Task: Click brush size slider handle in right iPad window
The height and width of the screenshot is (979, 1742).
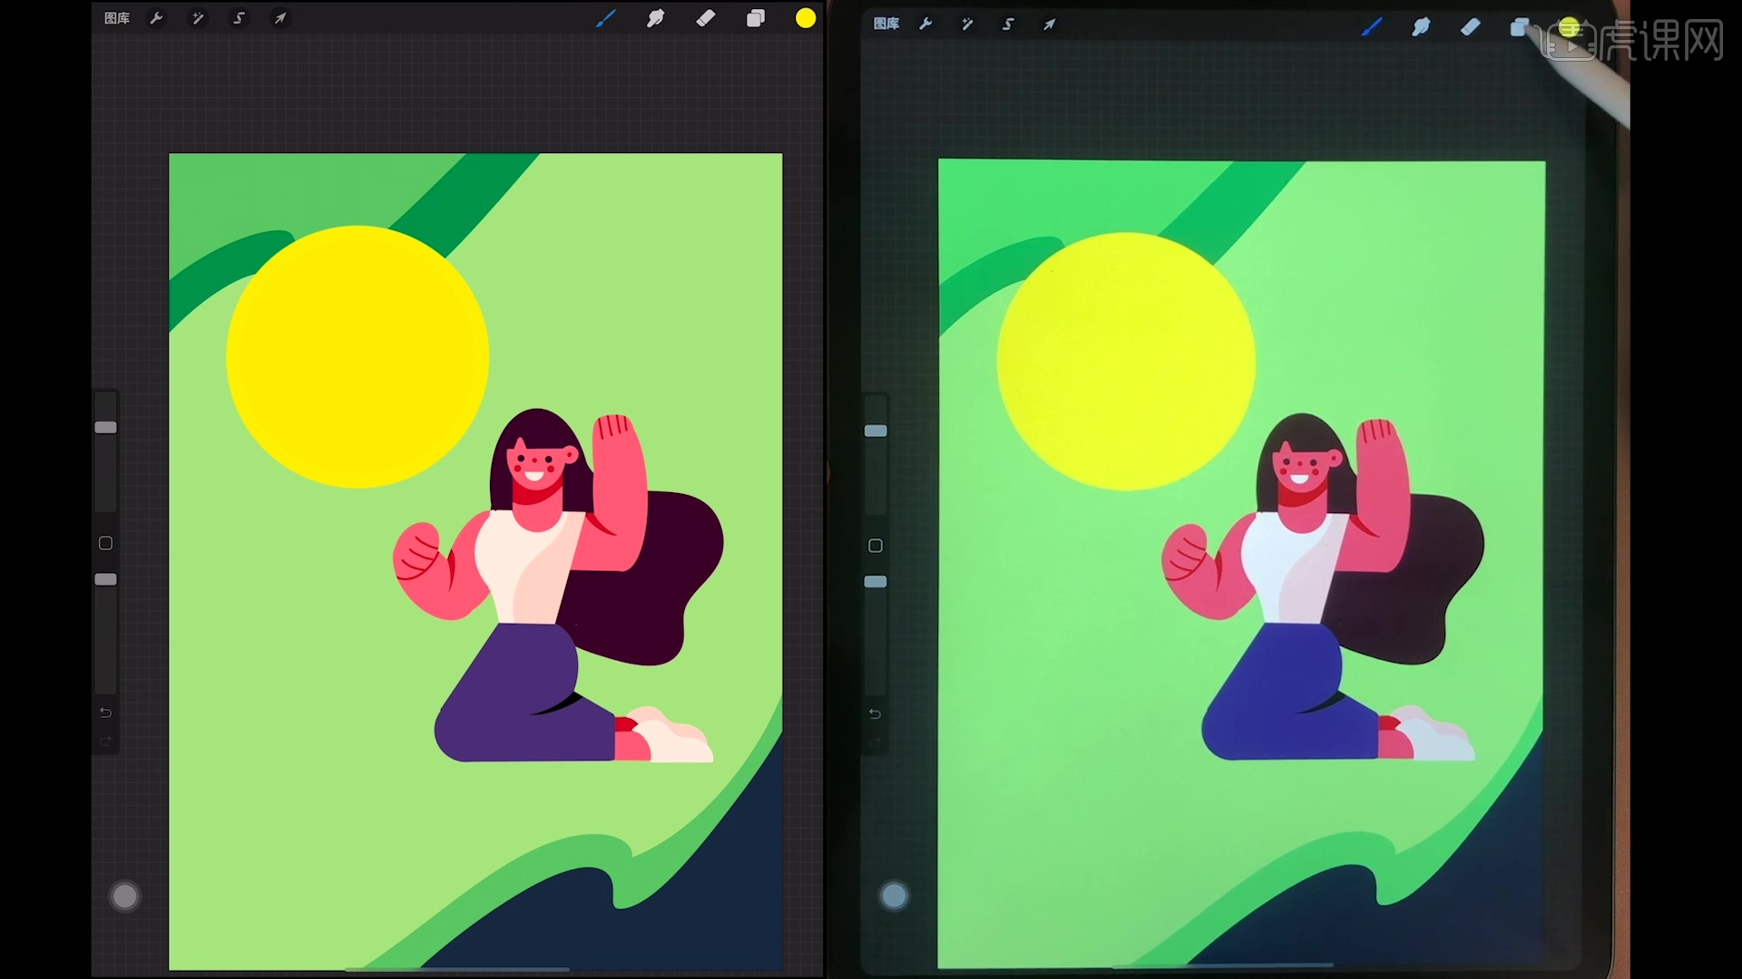Action: [876, 431]
